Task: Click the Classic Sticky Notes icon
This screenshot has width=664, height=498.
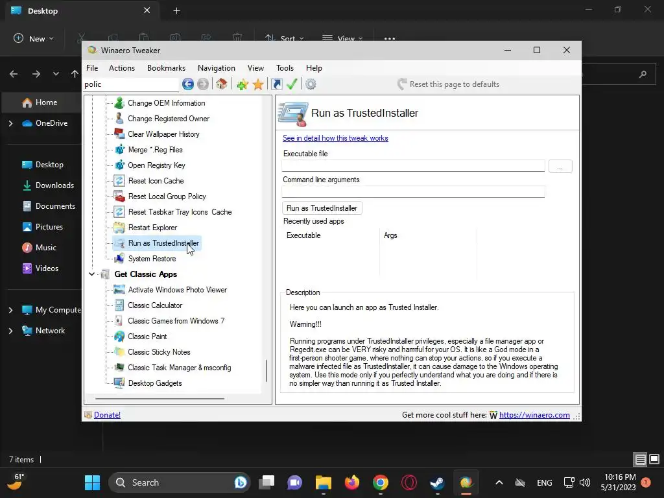Action: (119, 352)
